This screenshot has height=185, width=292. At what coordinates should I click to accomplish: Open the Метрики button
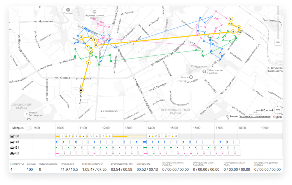[x=18, y=128]
